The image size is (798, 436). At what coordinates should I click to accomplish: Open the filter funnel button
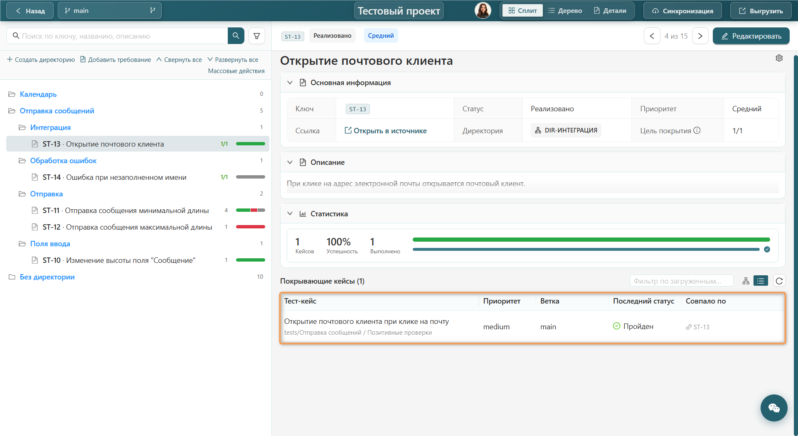(257, 36)
